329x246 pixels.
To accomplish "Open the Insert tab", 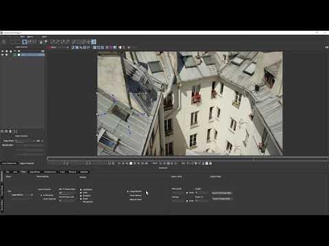I will point(62,172).
